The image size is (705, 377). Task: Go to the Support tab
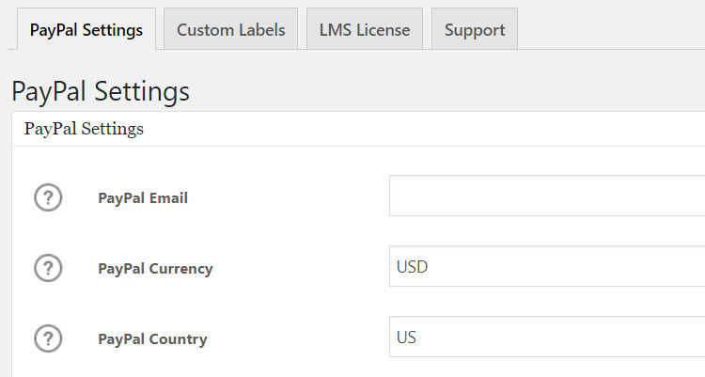point(475,29)
